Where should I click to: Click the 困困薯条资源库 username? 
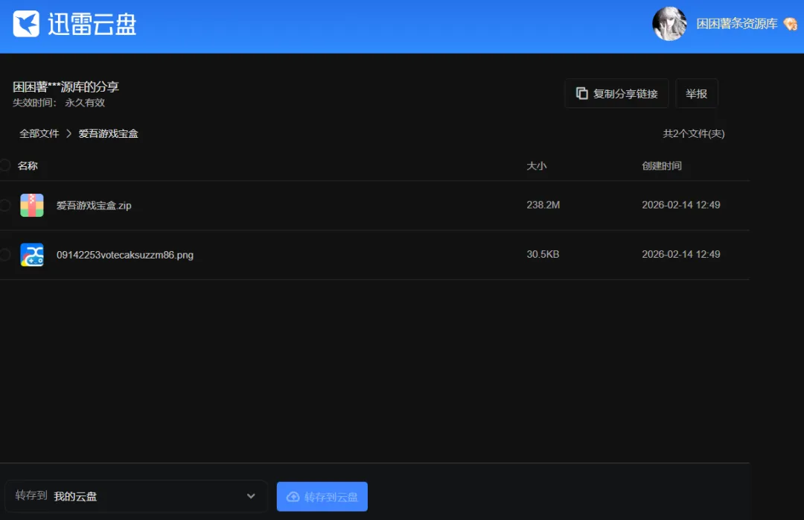click(x=737, y=24)
